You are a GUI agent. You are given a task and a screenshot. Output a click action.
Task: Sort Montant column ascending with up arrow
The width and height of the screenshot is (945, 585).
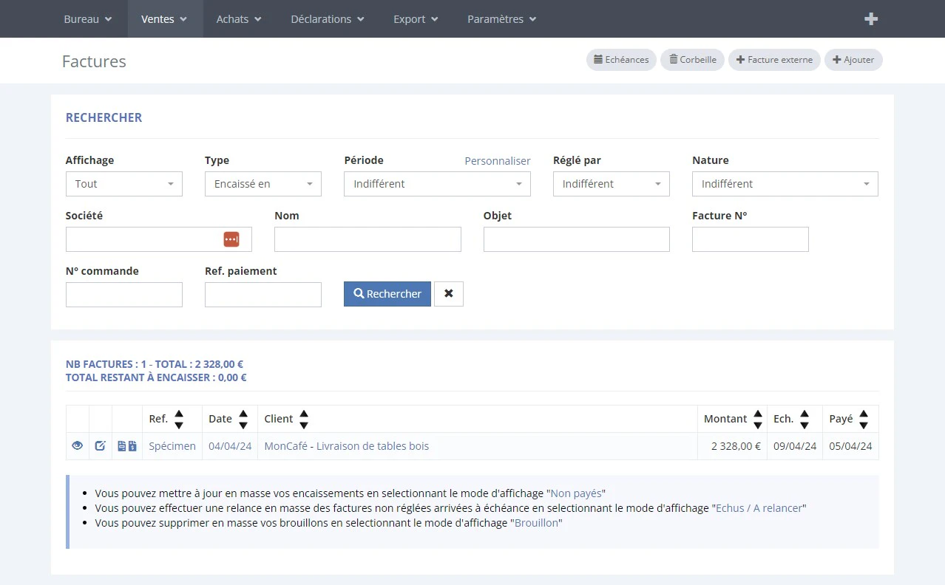(758, 414)
